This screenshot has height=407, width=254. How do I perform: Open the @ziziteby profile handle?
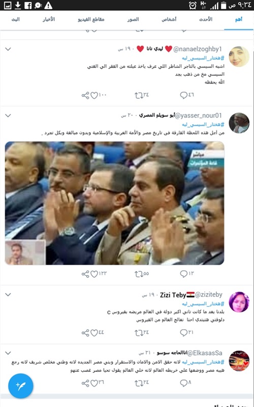click(x=208, y=295)
